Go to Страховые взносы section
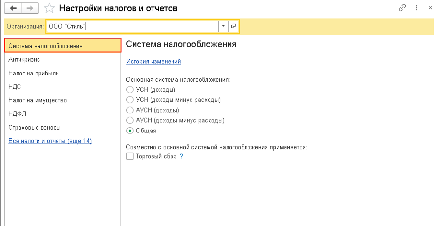Screen dimensions: 439x226 35,127
